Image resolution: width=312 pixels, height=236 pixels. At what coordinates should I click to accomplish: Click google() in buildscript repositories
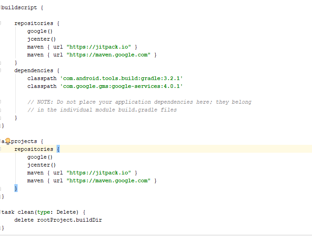[40, 31]
